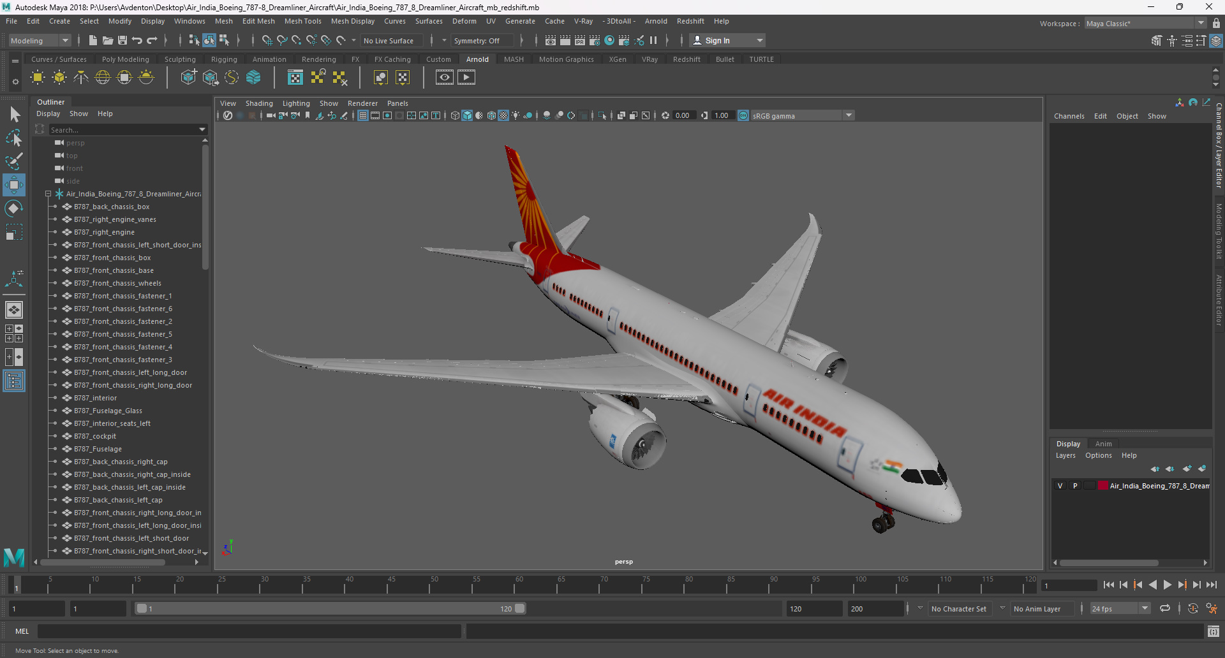Click the Arnold TX Manager icon

295,78
